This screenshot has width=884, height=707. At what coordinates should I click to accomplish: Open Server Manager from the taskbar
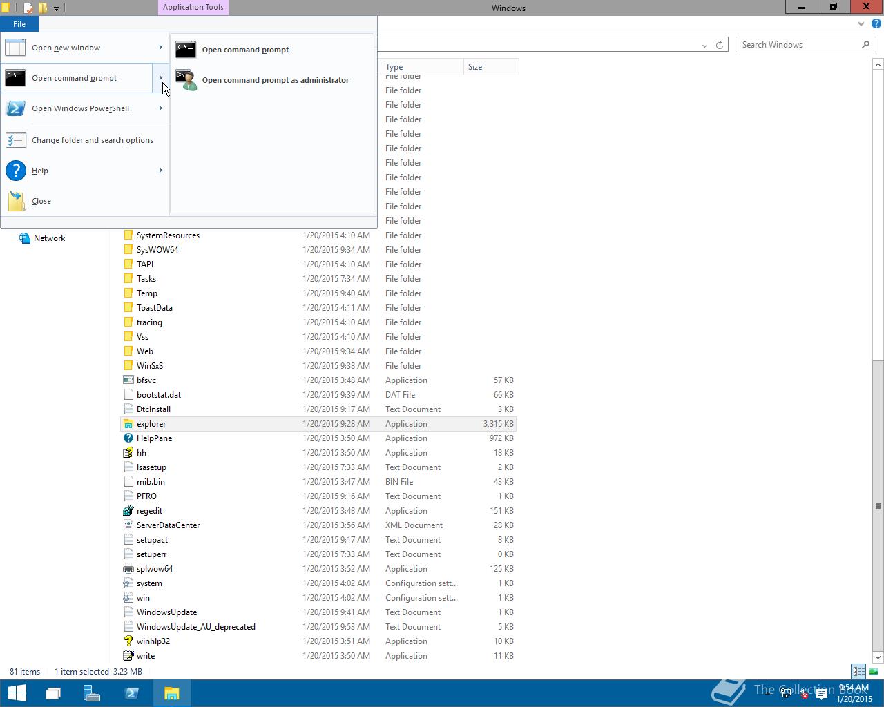92,693
